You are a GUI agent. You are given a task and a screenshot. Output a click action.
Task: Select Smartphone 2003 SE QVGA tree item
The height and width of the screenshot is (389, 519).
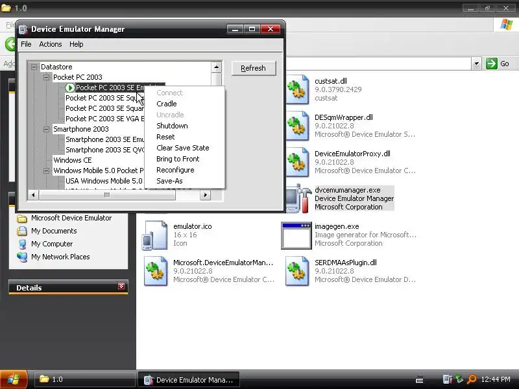(105, 150)
